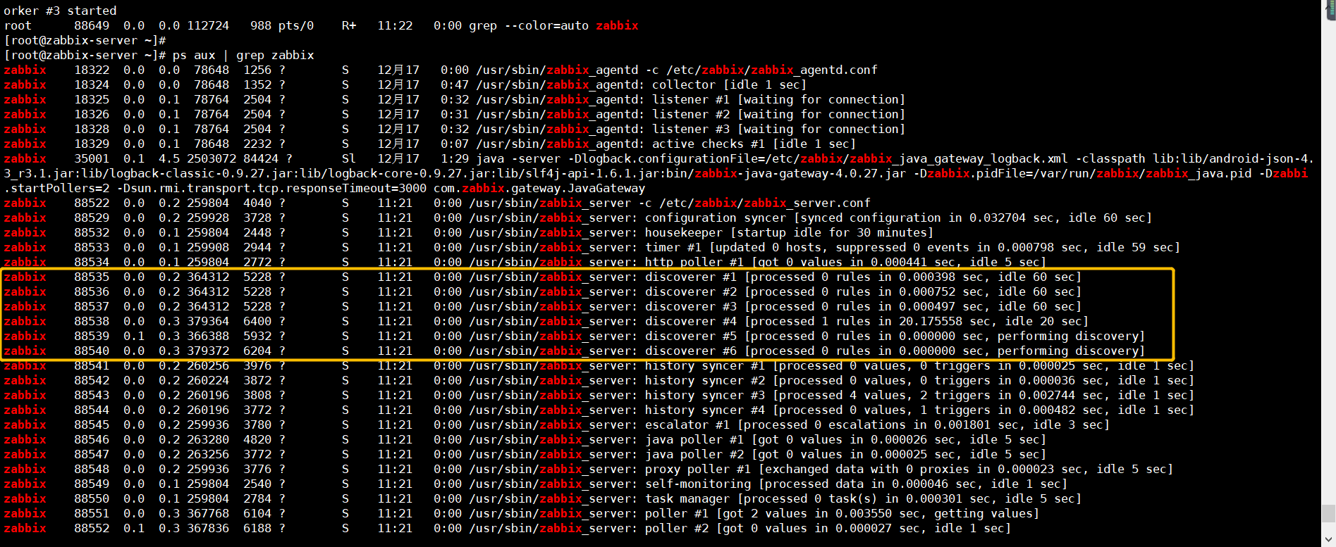Screen dimensions: 1336x547
Task: Click the 'pts/0' terminal entry
Action: point(296,25)
